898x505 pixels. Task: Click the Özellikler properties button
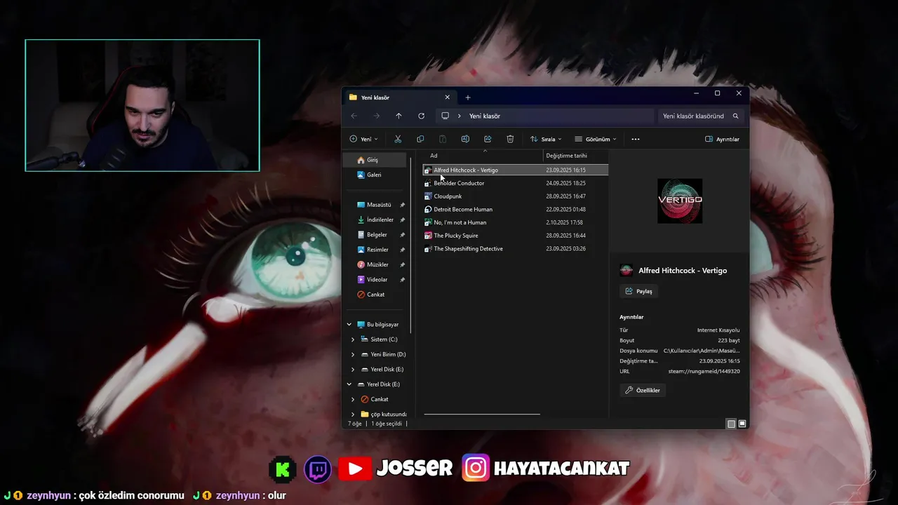pyautogui.click(x=643, y=390)
